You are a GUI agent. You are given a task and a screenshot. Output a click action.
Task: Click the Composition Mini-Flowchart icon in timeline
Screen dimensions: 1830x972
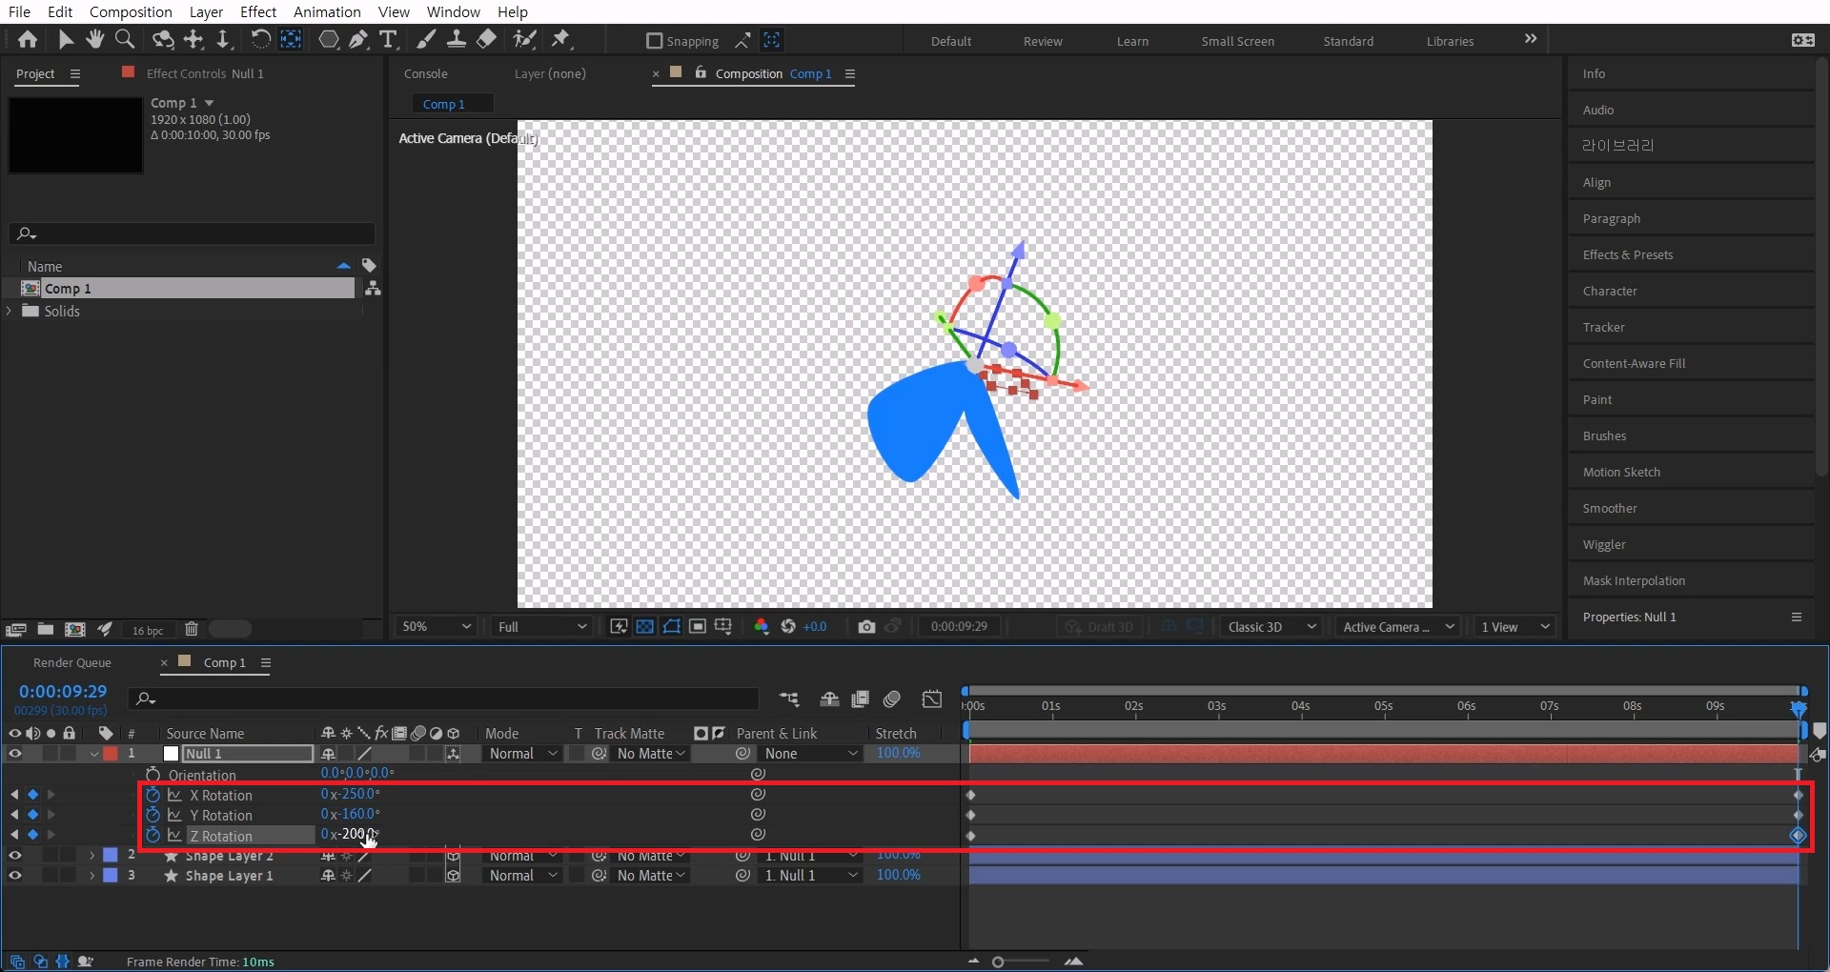(x=789, y=699)
